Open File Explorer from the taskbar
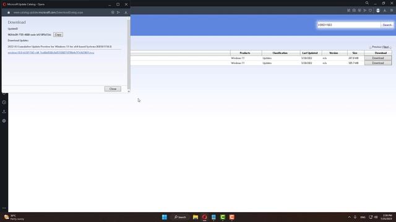Image resolution: width=396 pixels, height=222 pixels. click(196, 217)
